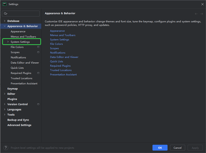Click the back navigation arrow
Screen dimensions: 206x153
tap(196, 14)
